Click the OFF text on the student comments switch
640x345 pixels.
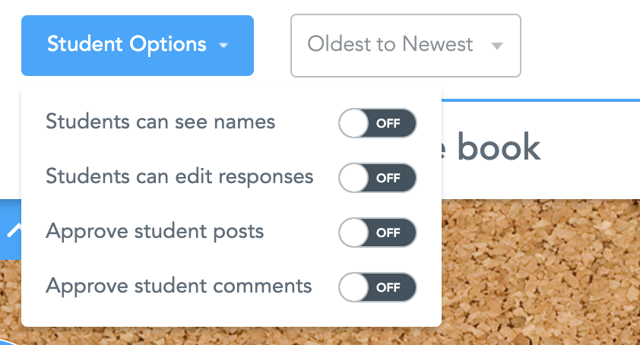[388, 287]
